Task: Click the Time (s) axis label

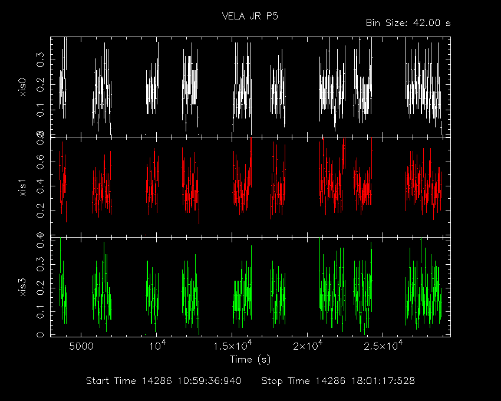Action: click(250, 360)
